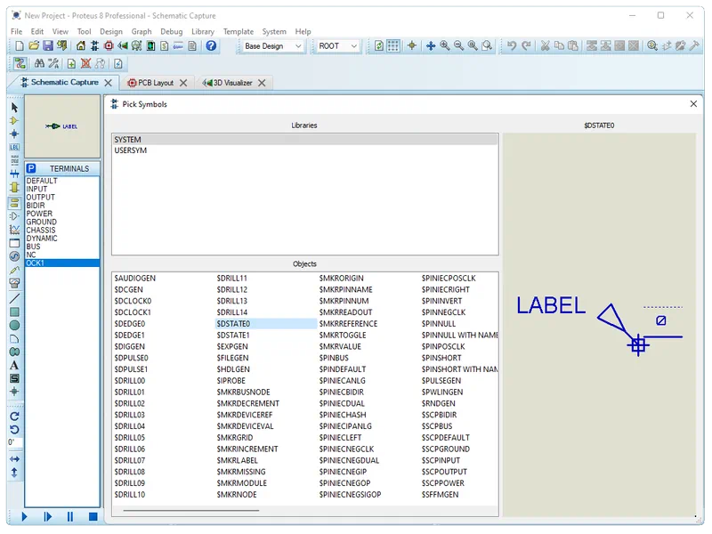Screen dimensions: 712x534
Task: Click the Rotate Clockwise icon
Action: (14, 417)
